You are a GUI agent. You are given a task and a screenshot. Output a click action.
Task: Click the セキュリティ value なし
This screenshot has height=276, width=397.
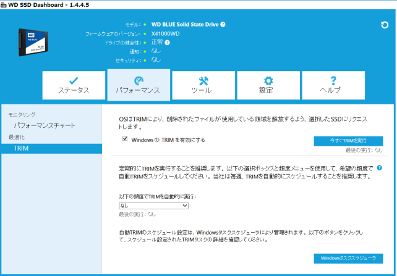point(156,60)
